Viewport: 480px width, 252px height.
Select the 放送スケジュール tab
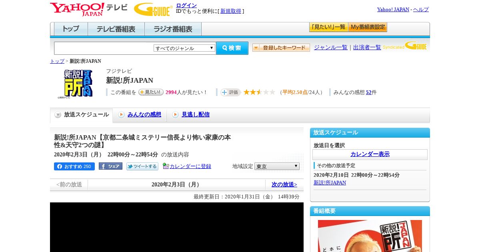click(82, 115)
